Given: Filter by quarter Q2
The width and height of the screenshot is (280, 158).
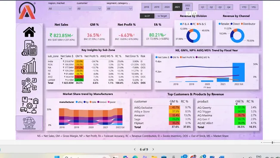Looking at the screenshot, I should [211, 7].
